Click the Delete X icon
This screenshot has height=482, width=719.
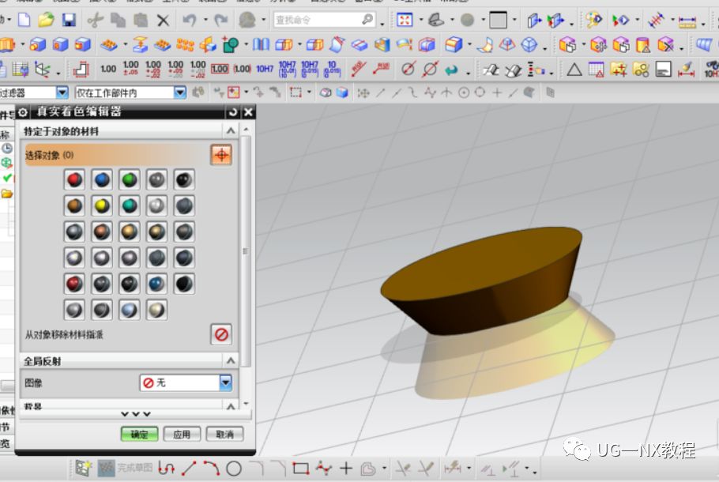[163, 21]
